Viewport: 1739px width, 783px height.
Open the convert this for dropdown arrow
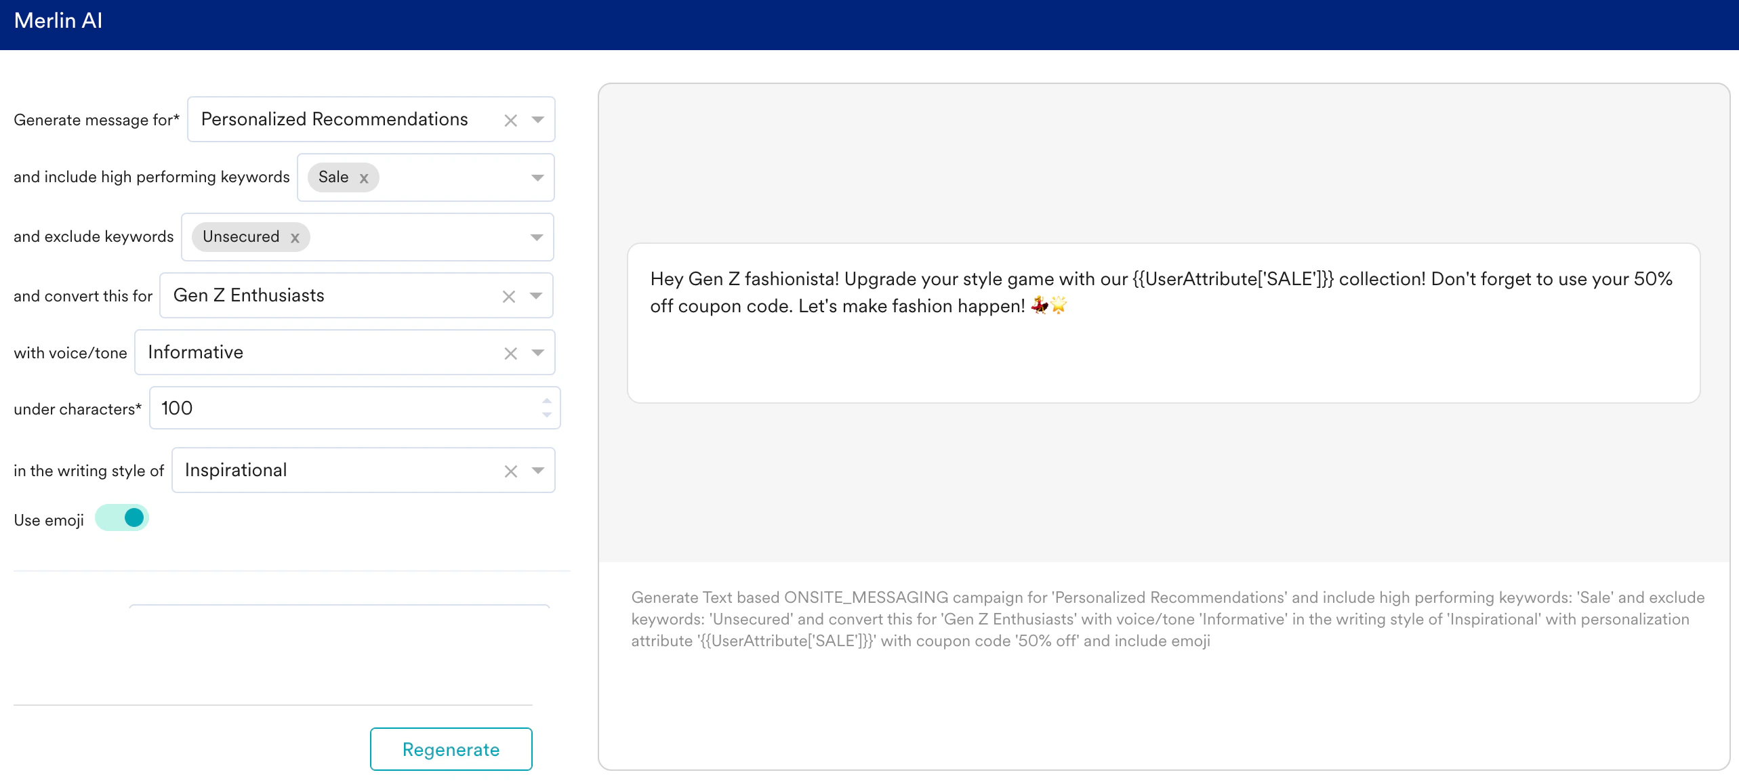click(536, 296)
